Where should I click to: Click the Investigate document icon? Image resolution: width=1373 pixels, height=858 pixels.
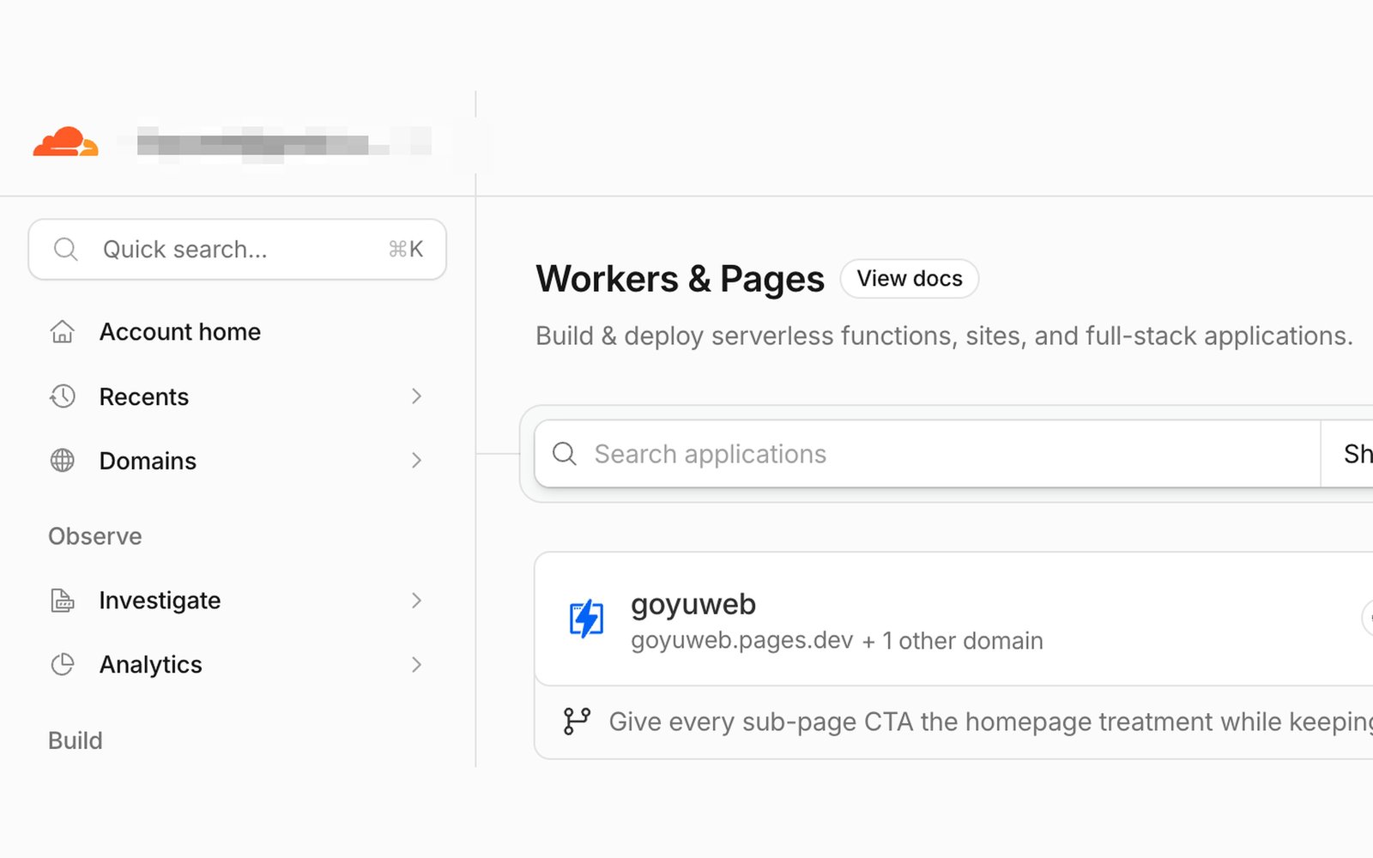click(63, 601)
